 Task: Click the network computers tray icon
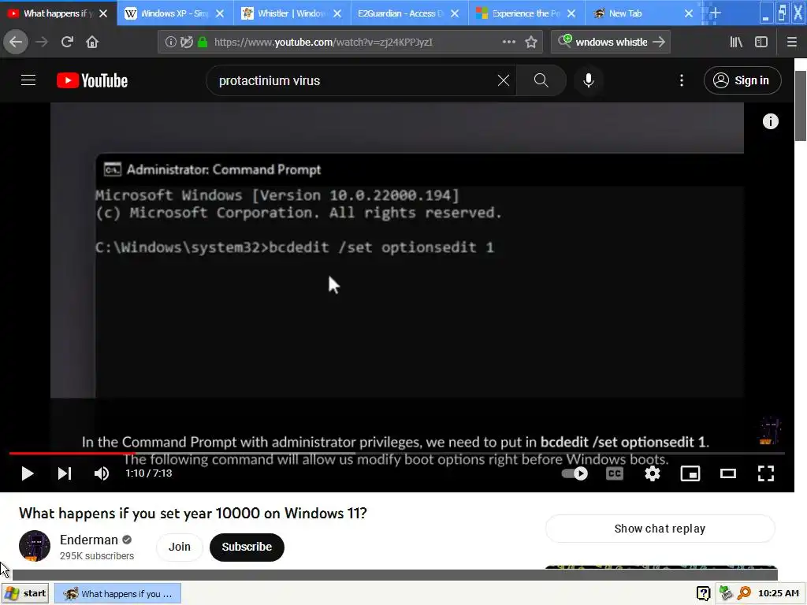(726, 593)
